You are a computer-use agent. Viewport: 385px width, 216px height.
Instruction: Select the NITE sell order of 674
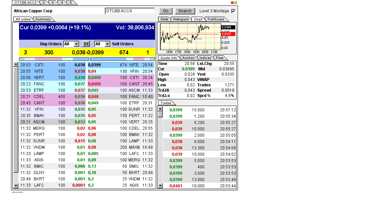121,65
